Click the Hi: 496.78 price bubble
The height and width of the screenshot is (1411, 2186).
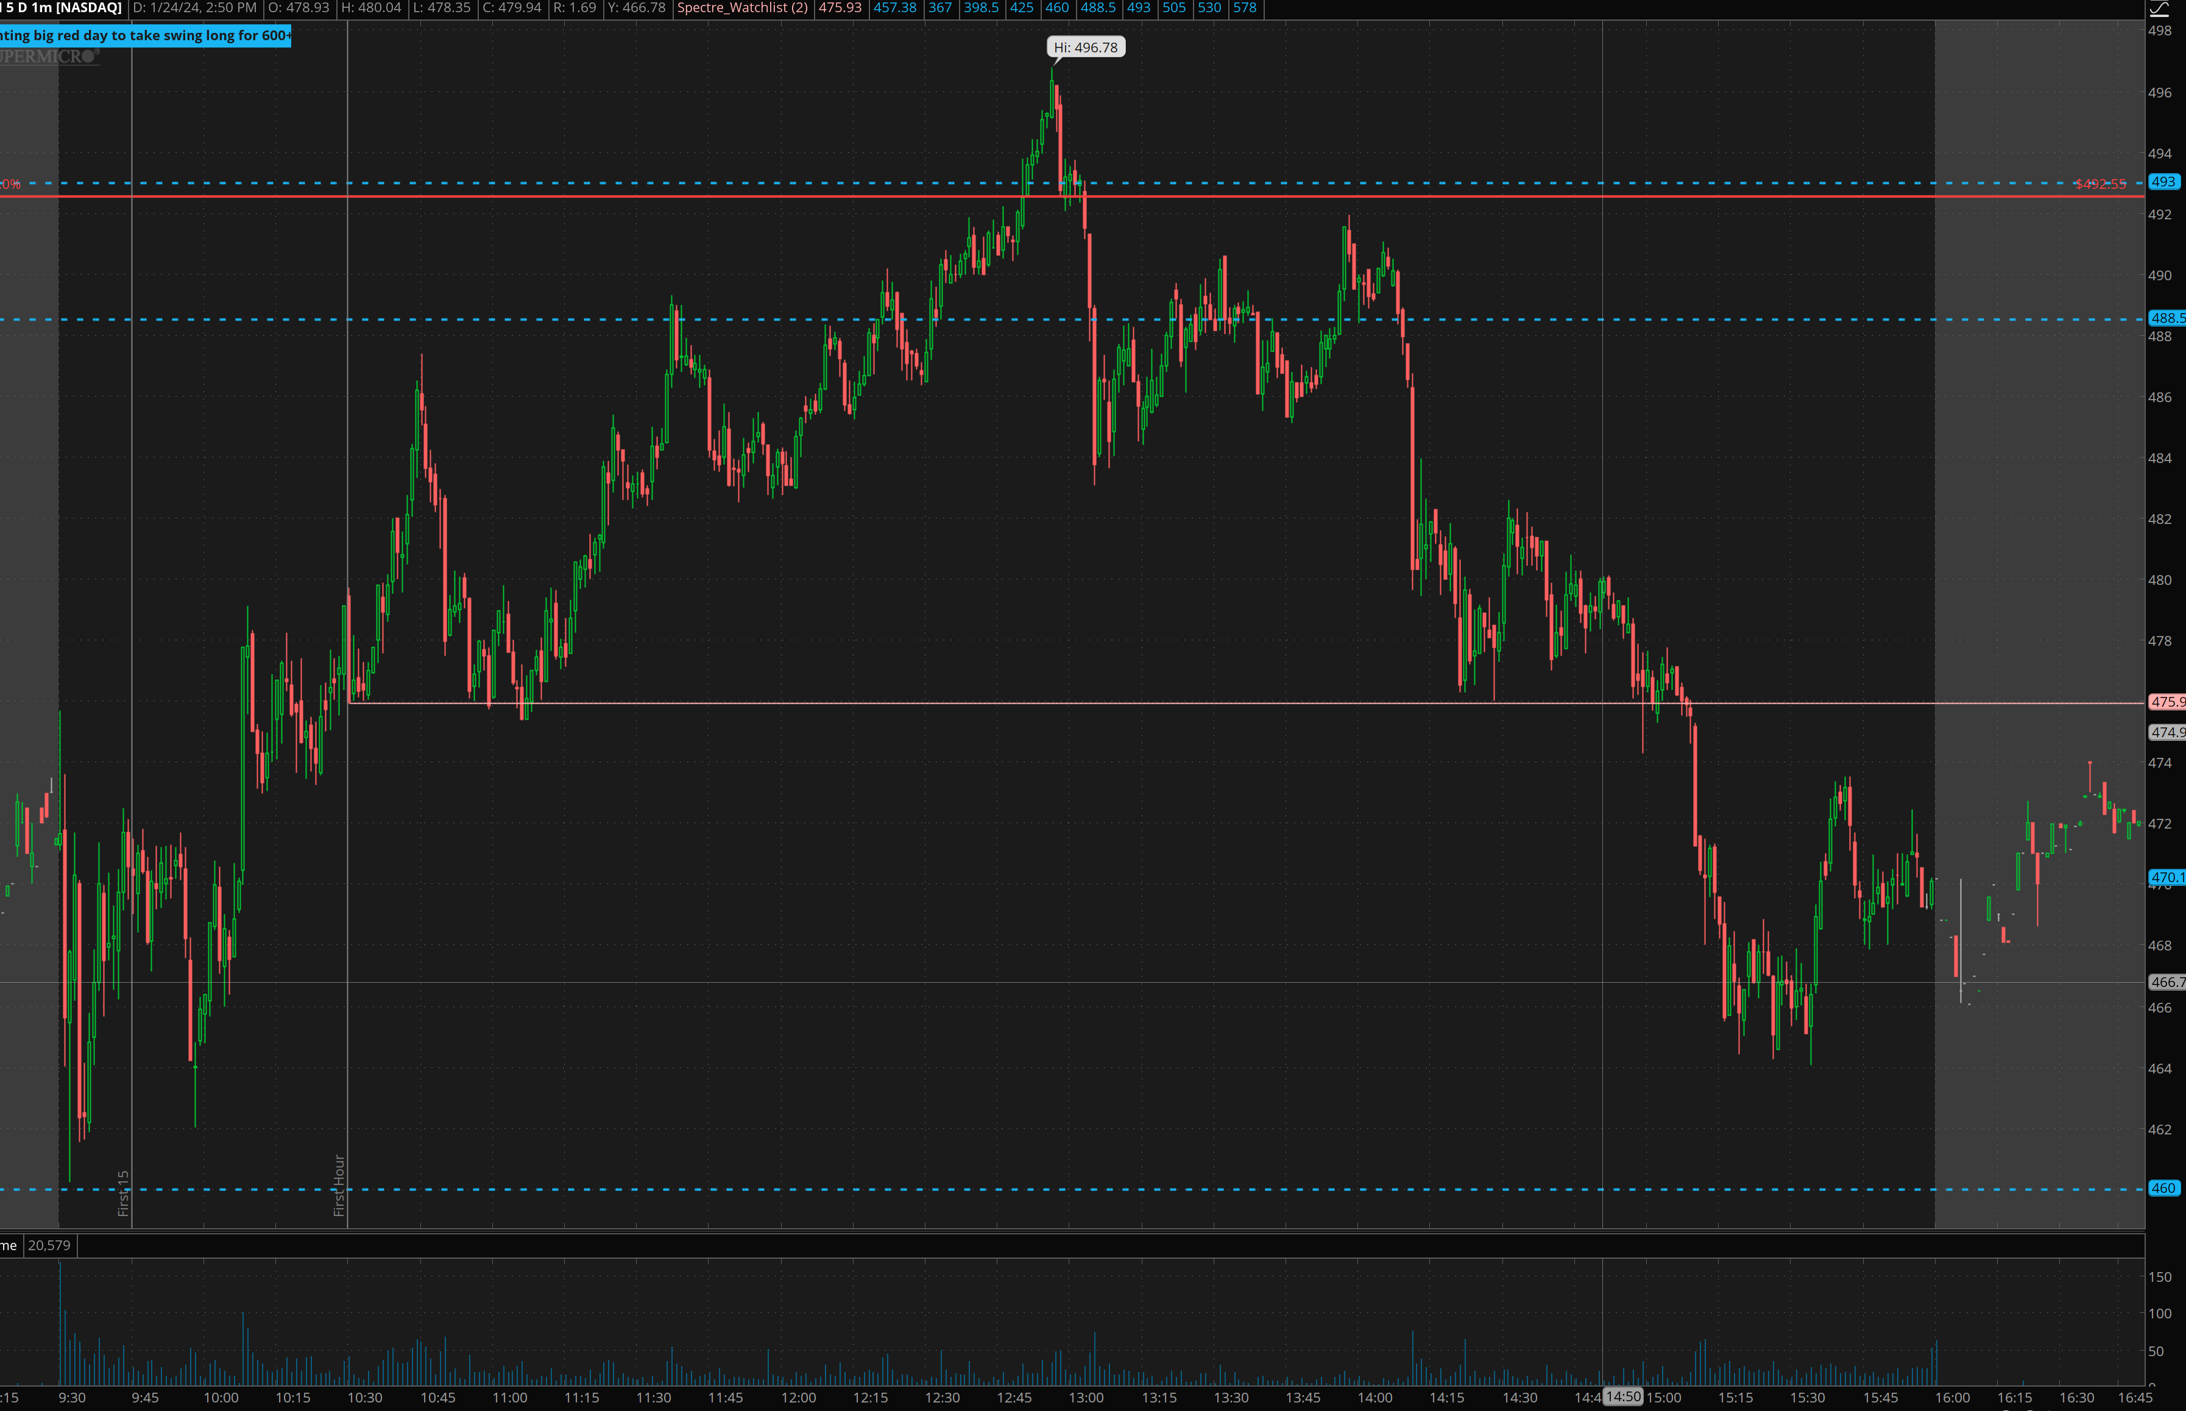(1086, 48)
